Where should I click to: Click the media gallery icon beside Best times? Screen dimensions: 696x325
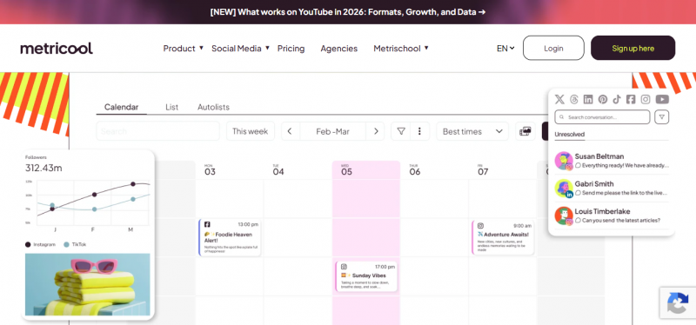tap(525, 131)
